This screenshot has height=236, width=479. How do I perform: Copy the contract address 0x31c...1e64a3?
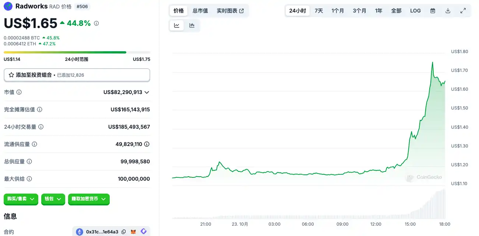tap(124, 232)
